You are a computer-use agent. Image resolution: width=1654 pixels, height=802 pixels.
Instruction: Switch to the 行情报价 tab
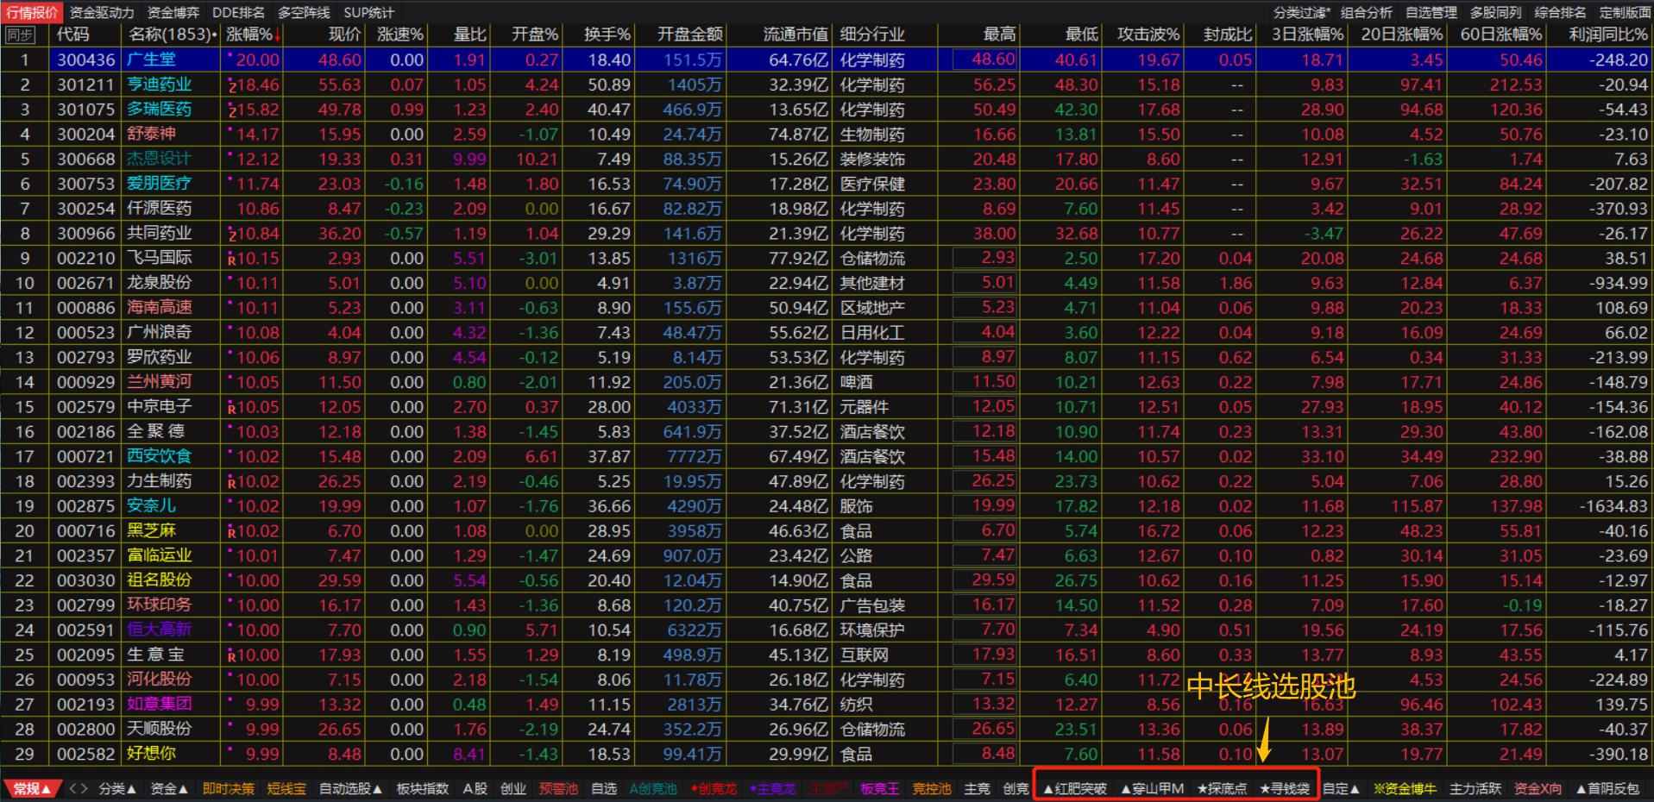(x=32, y=12)
